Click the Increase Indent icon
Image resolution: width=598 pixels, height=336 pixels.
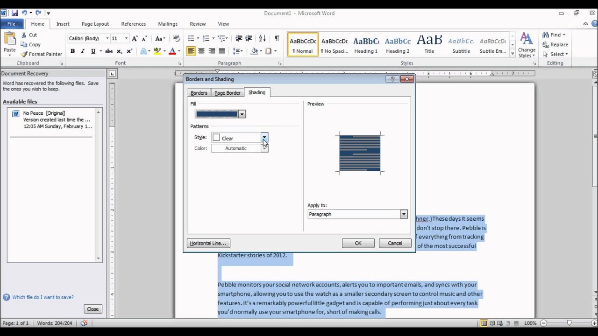coord(249,38)
